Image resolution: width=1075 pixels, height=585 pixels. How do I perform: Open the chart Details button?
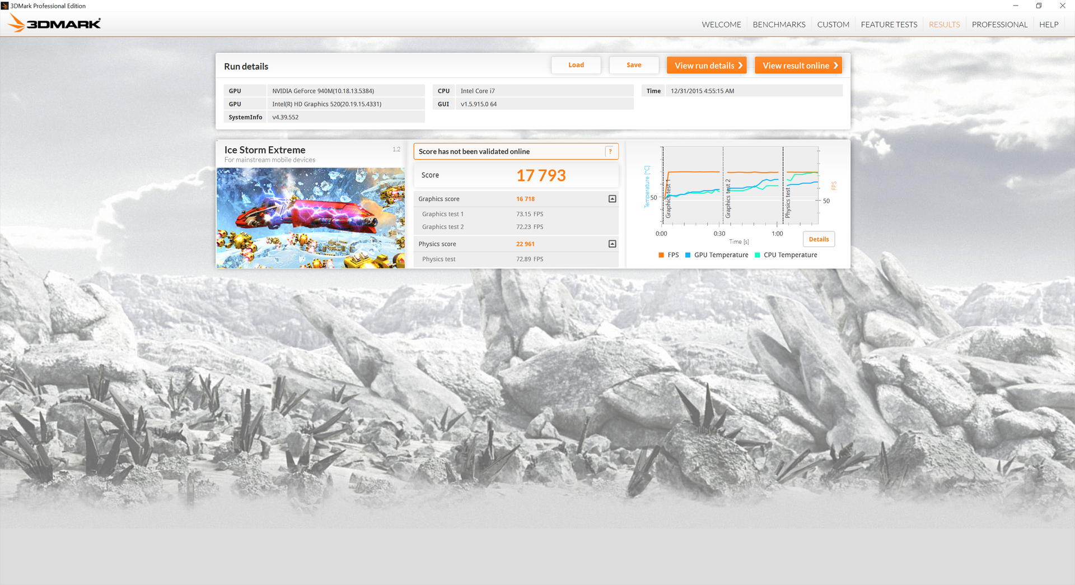[x=819, y=239]
